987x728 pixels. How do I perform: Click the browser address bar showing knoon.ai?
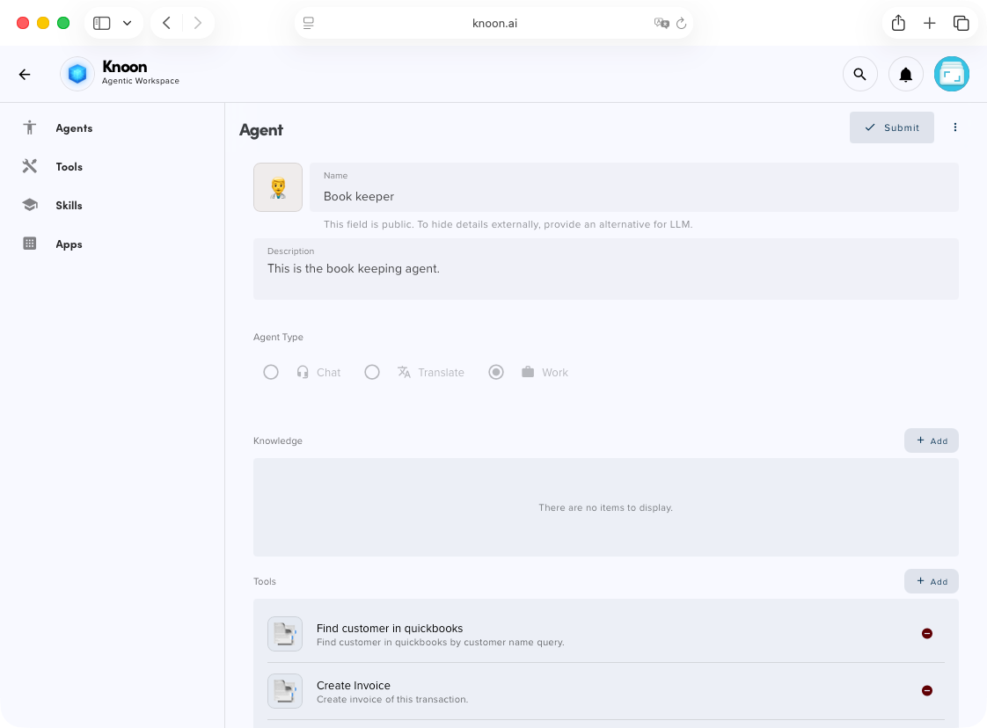494,23
